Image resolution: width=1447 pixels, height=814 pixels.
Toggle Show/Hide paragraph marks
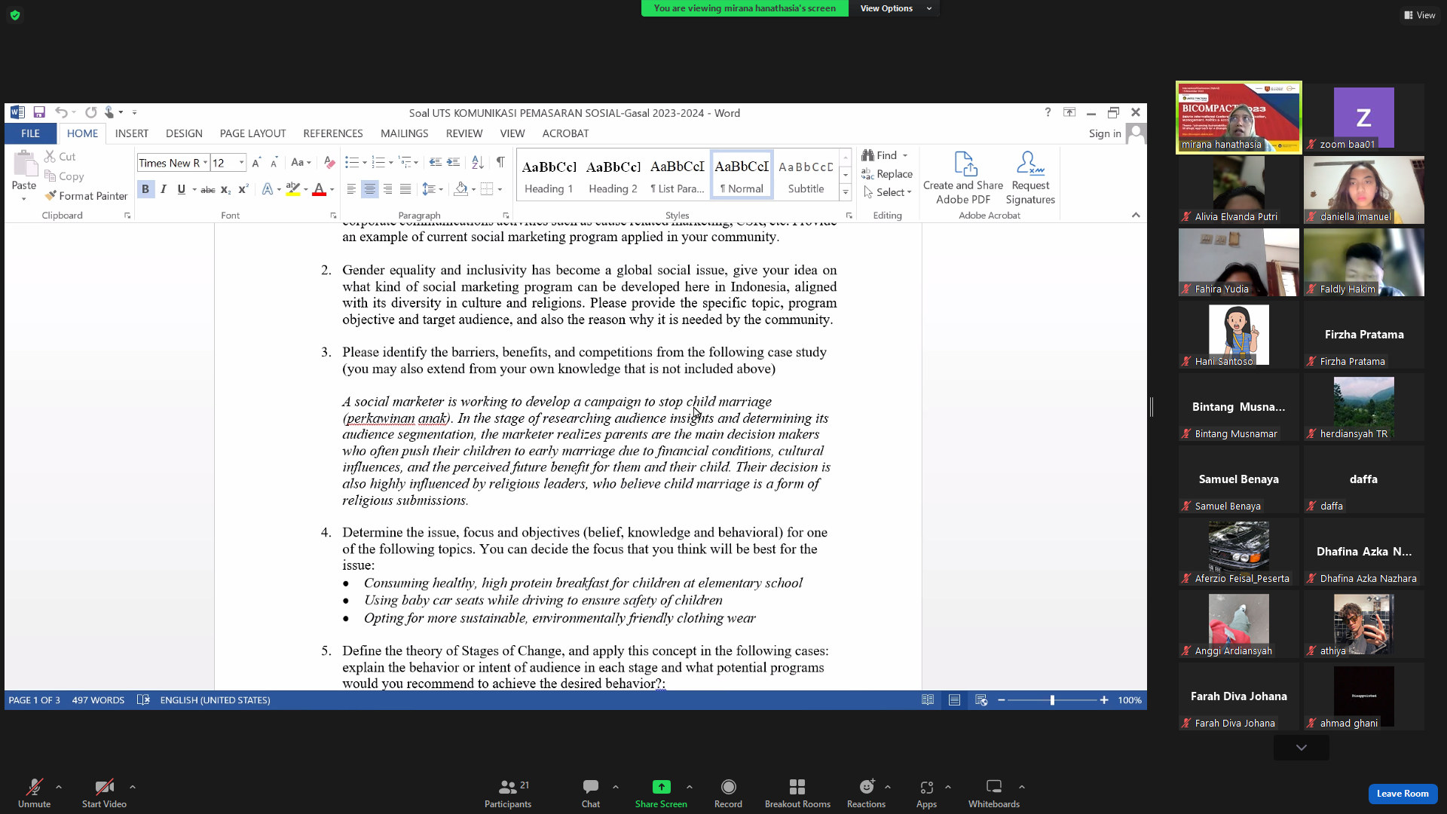(500, 163)
